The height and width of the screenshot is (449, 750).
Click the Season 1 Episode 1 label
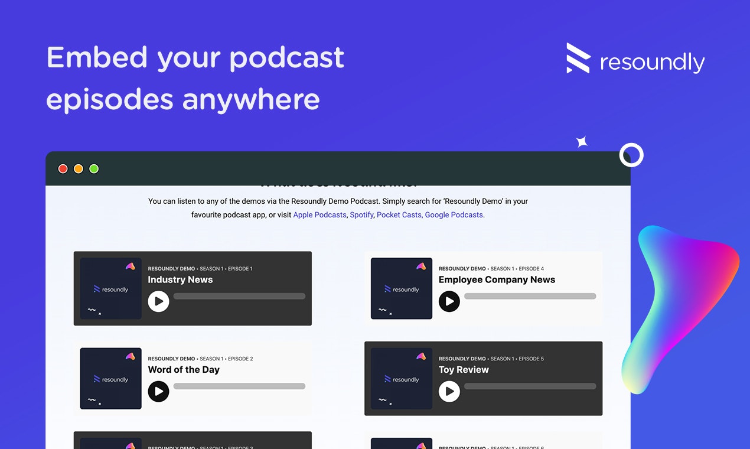[226, 269]
